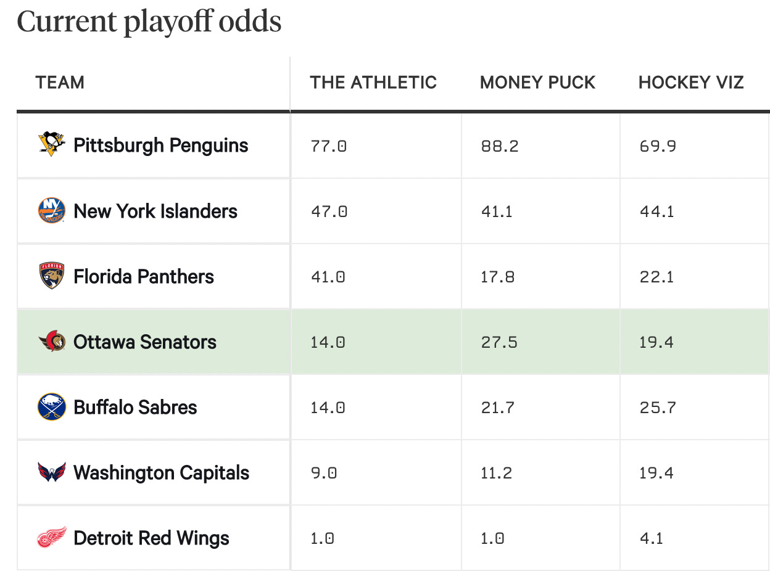Select the TEAM column header
This screenshot has height=571, width=770.
pos(60,83)
